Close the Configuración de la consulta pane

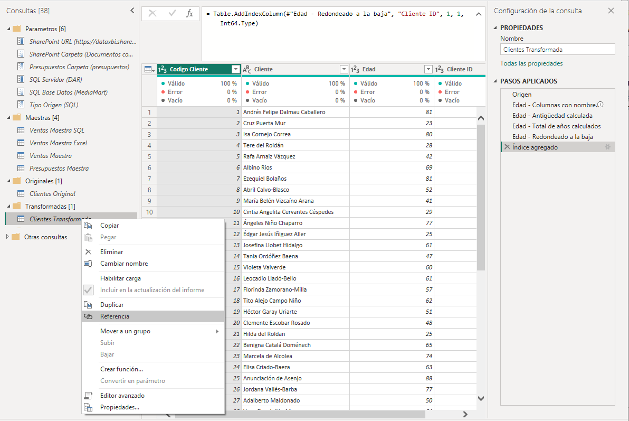(611, 11)
